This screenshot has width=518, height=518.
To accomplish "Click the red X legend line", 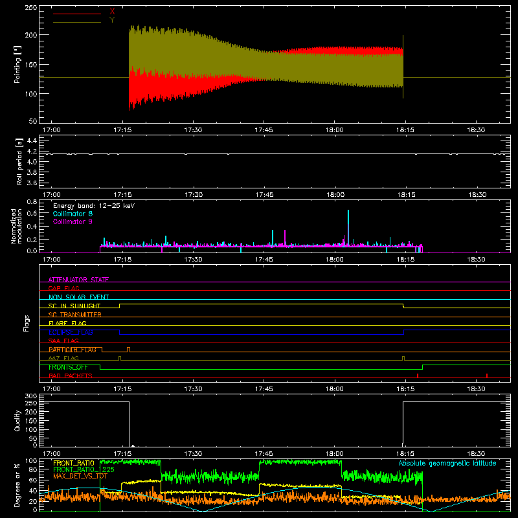I will tap(76, 14).
